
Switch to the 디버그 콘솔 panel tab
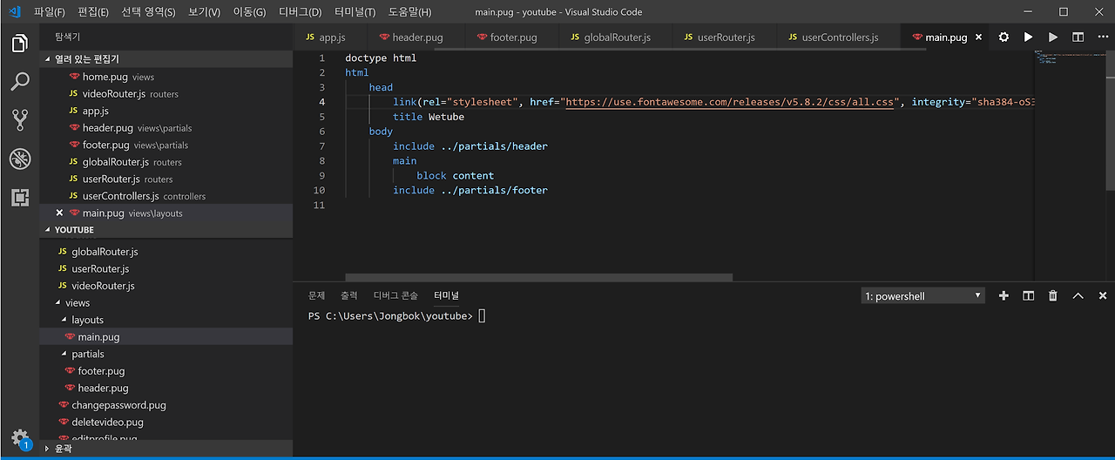coord(395,296)
